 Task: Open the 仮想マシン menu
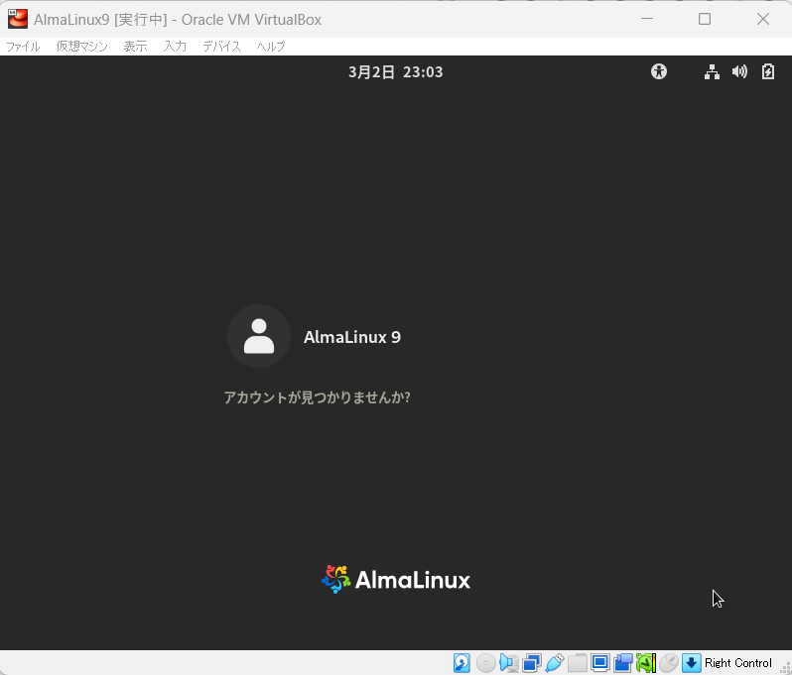81,47
